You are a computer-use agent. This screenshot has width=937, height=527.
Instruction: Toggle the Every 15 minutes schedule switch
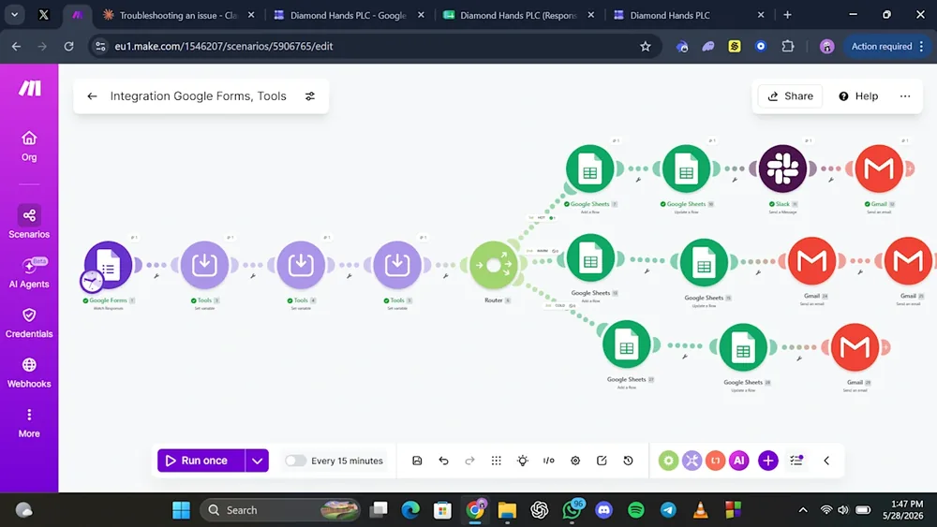pyautogui.click(x=295, y=461)
